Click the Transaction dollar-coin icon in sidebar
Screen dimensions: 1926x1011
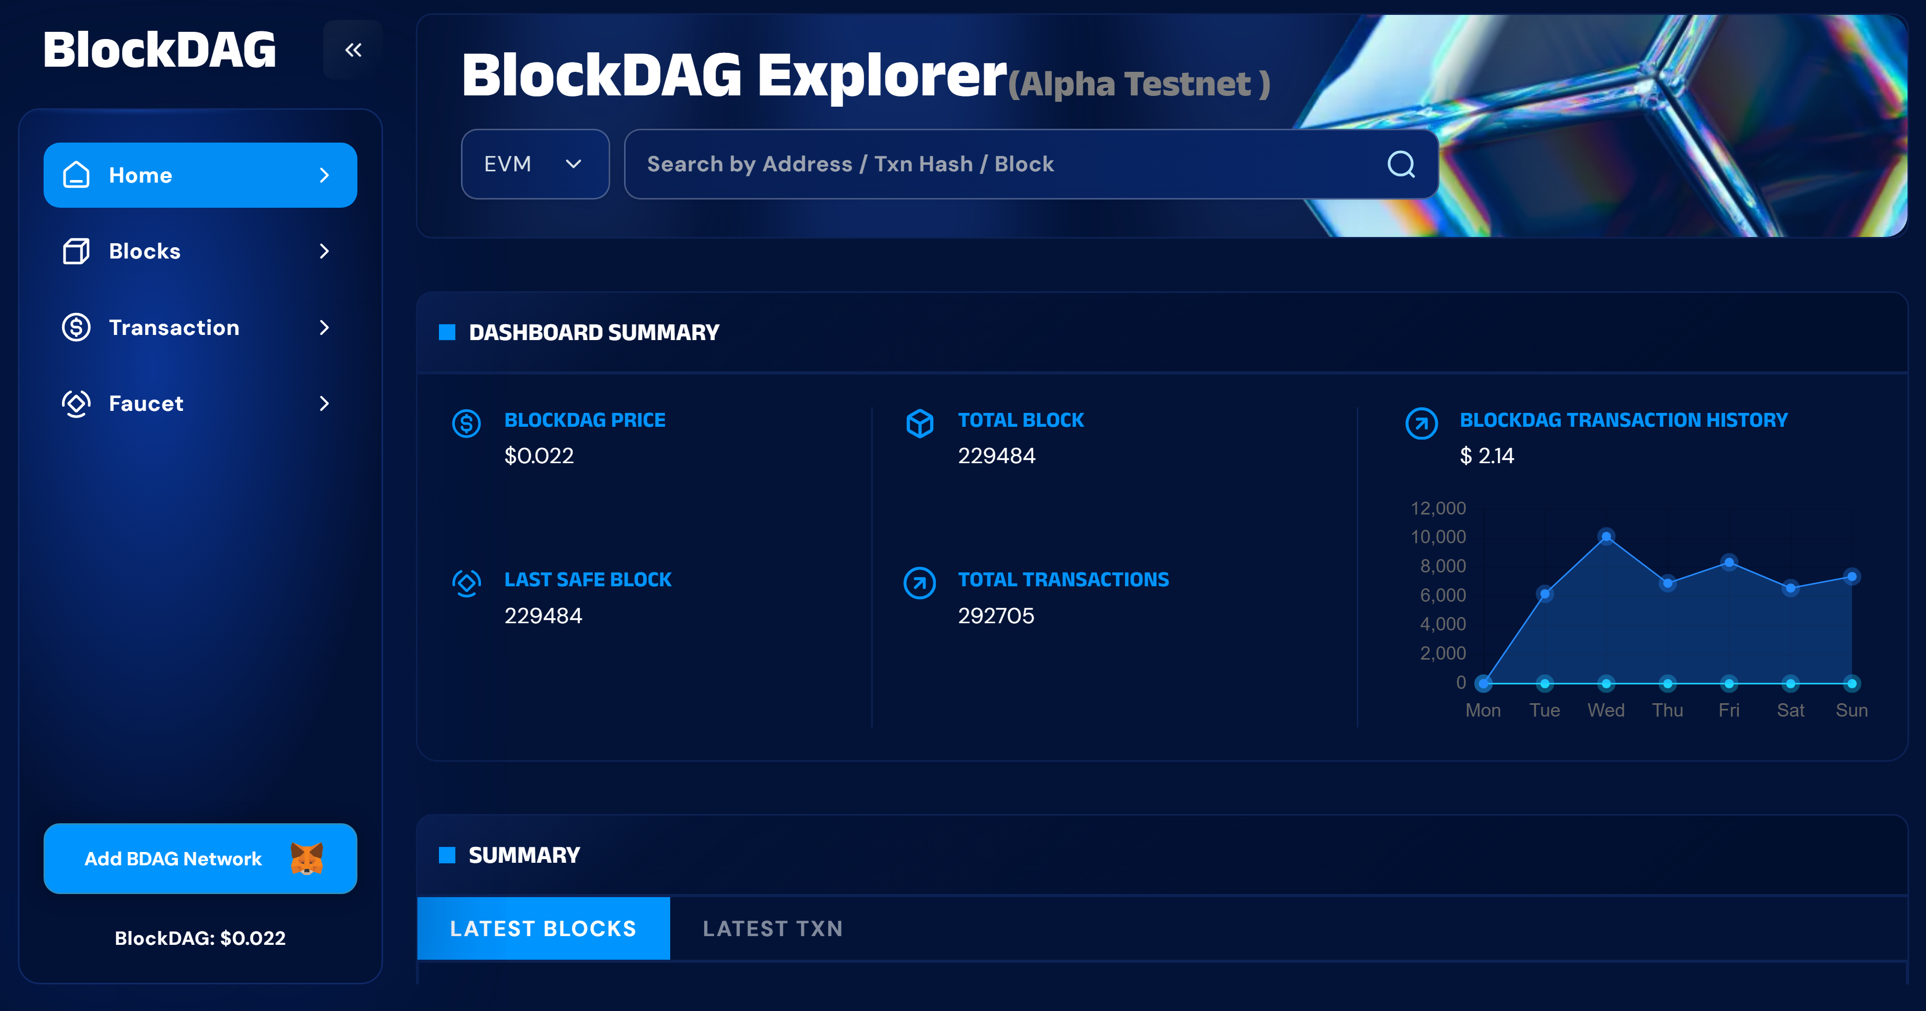(x=76, y=328)
